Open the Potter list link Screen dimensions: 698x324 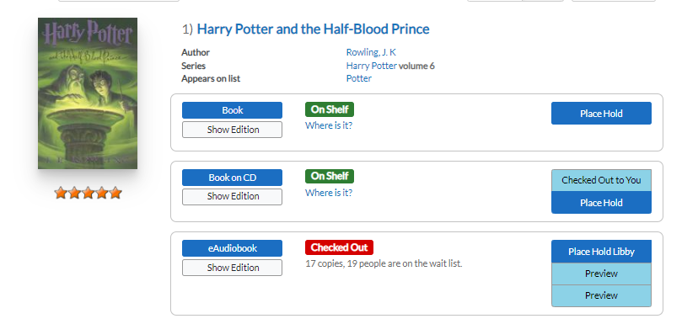(359, 78)
